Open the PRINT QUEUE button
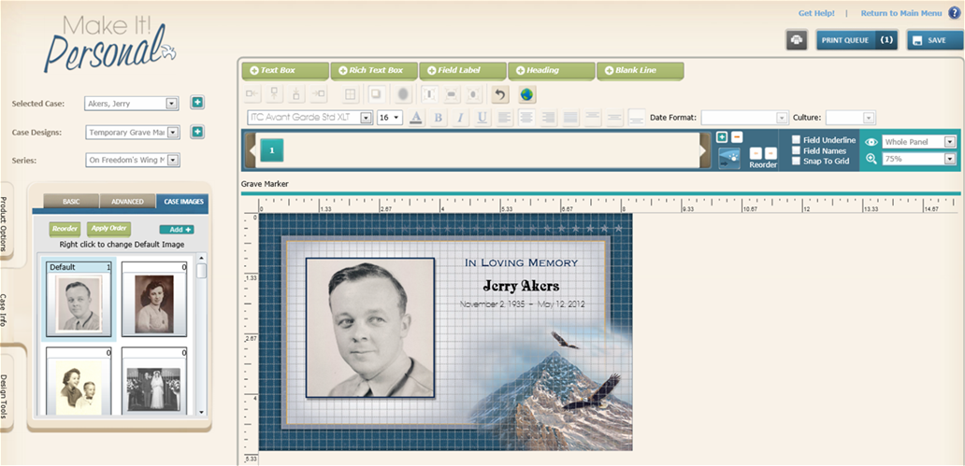This screenshot has width=965, height=466. tap(857, 40)
